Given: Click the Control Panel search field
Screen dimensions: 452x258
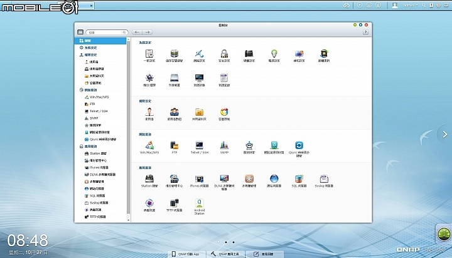Looking at the screenshot, I should [107, 32].
